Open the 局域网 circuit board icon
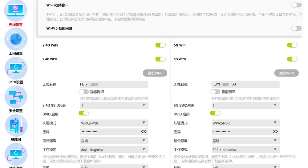 tap(16, 126)
